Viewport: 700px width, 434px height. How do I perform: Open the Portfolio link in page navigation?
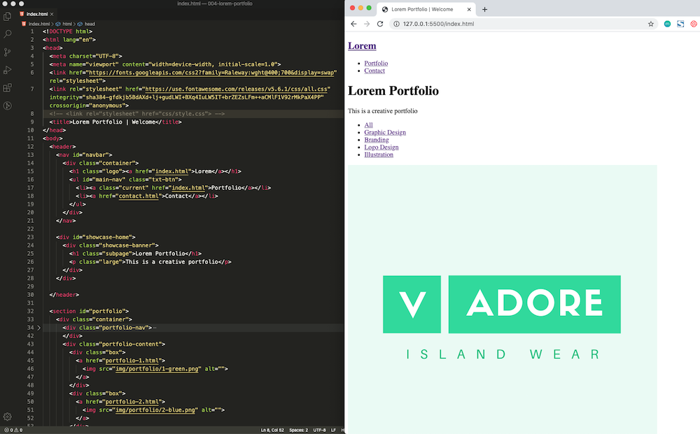(x=376, y=64)
